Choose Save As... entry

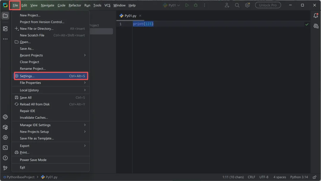point(51,49)
